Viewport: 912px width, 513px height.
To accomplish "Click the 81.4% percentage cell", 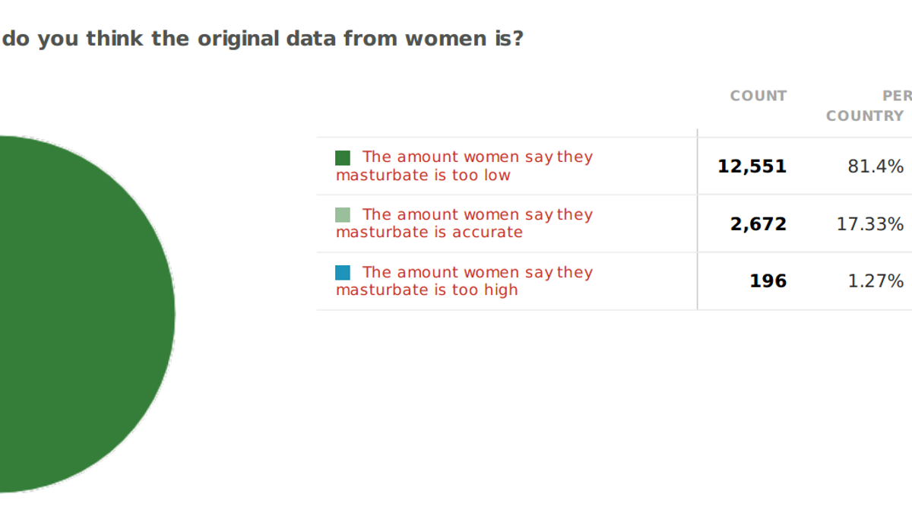I will (876, 166).
